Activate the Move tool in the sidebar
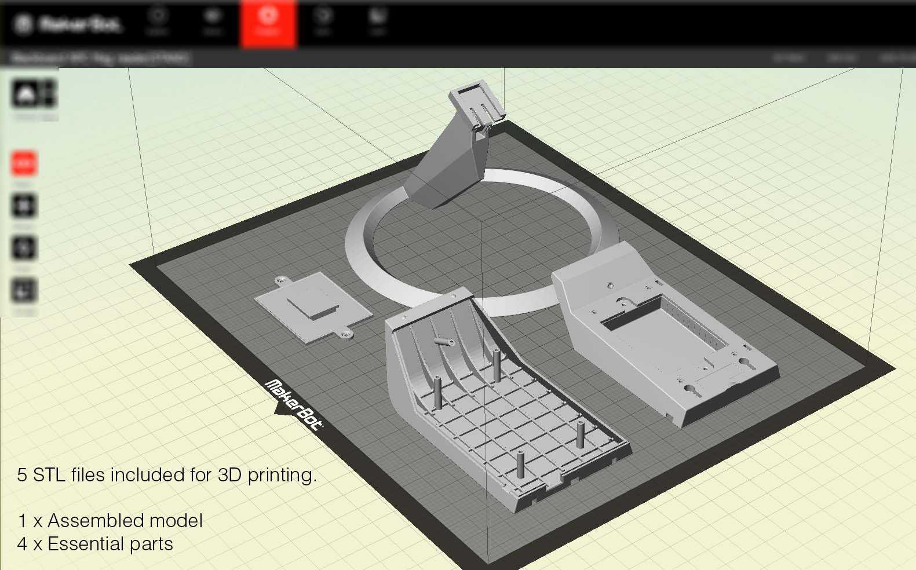 (x=24, y=206)
